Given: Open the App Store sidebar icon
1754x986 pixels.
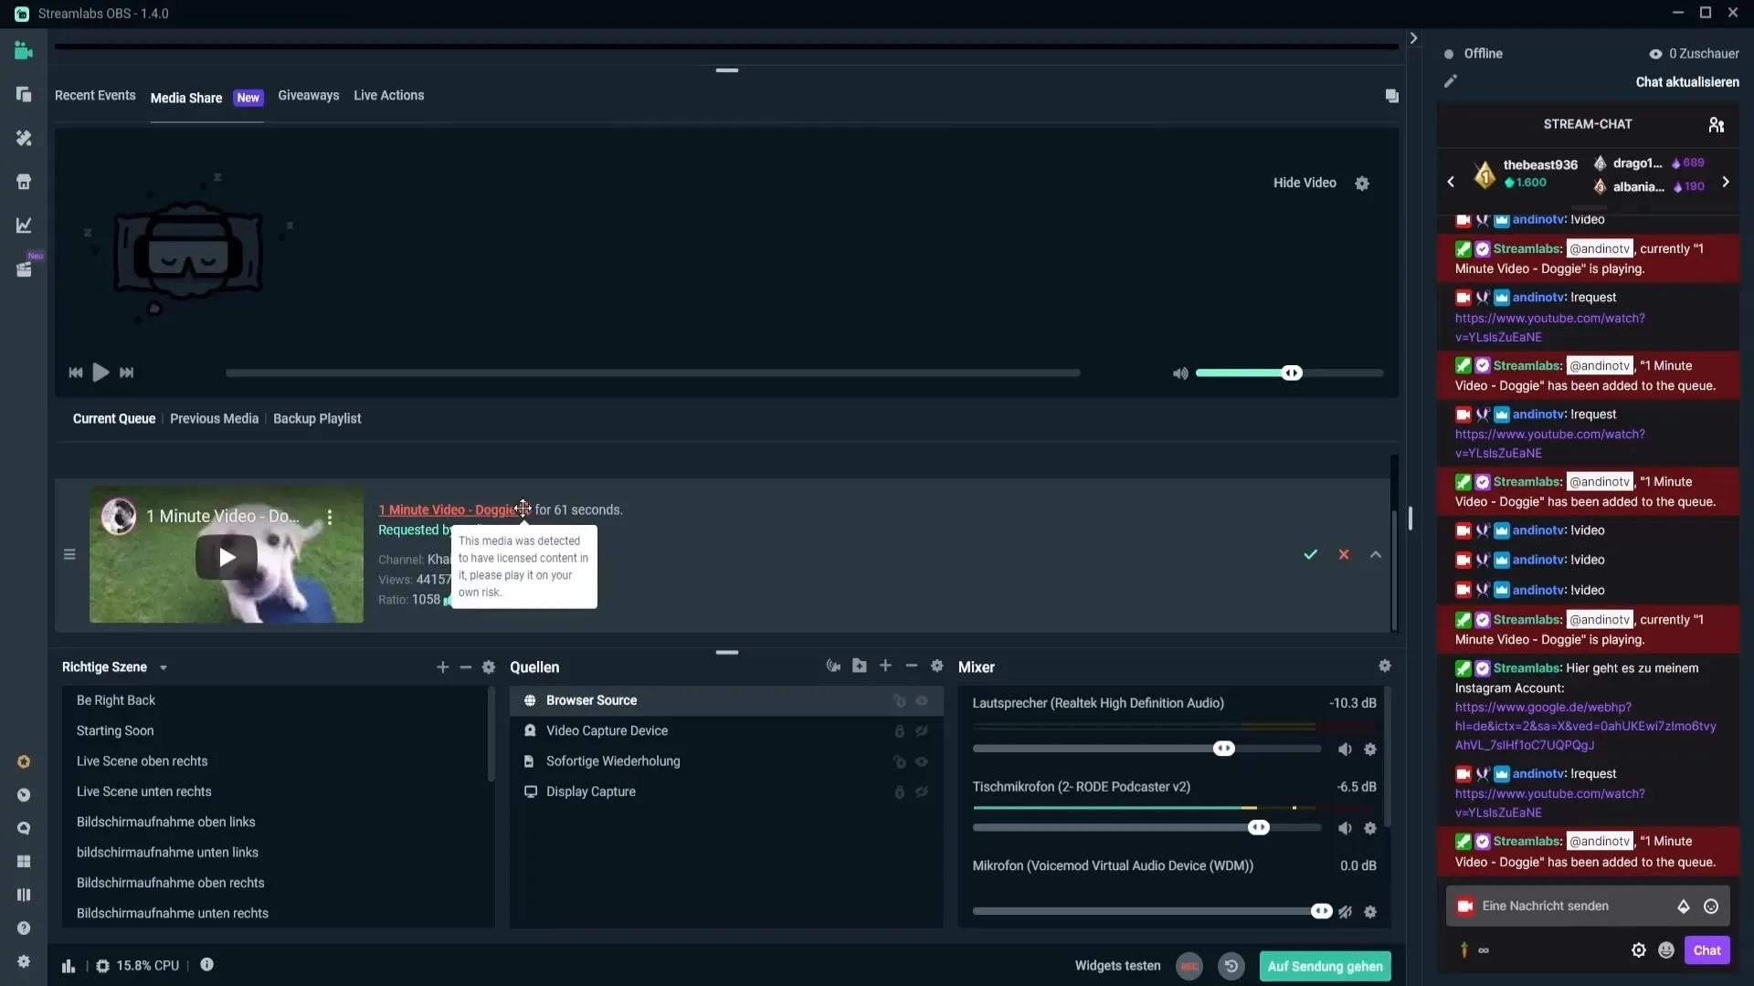Looking at the screenshot, I should pyautogui.click(x=24, y=182).
